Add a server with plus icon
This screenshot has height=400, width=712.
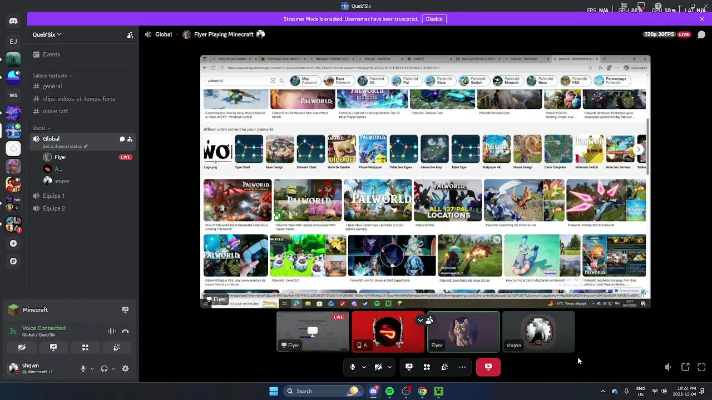coord(13,243)
